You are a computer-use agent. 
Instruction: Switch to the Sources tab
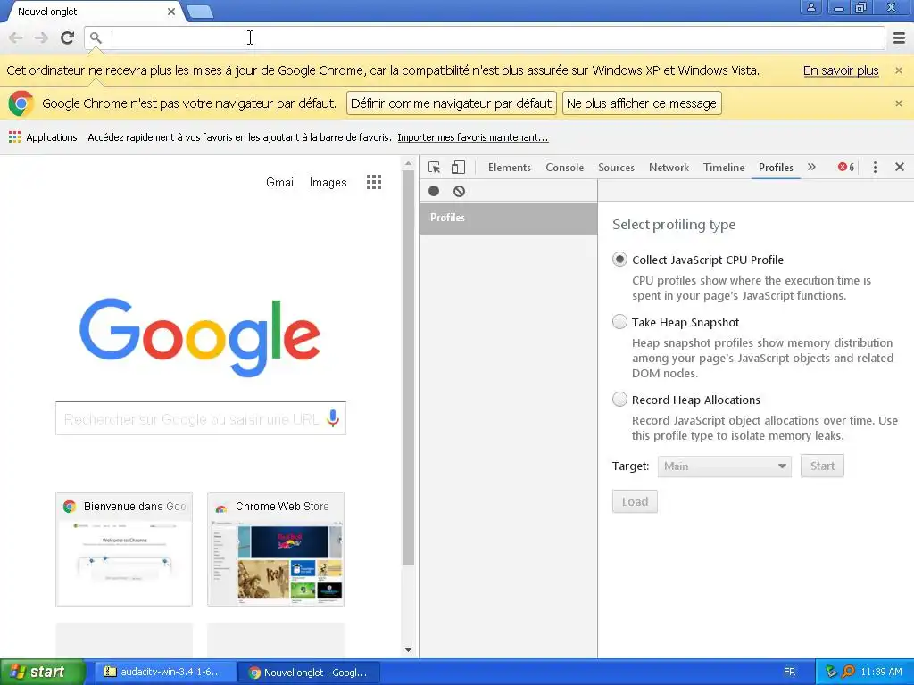point(616,167)
